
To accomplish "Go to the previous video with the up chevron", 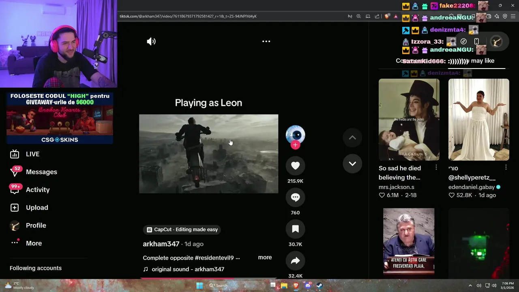I will [352, 138].
